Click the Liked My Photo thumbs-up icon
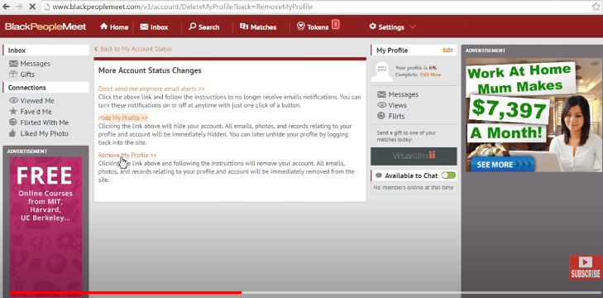603x298 pixels. 12,133
